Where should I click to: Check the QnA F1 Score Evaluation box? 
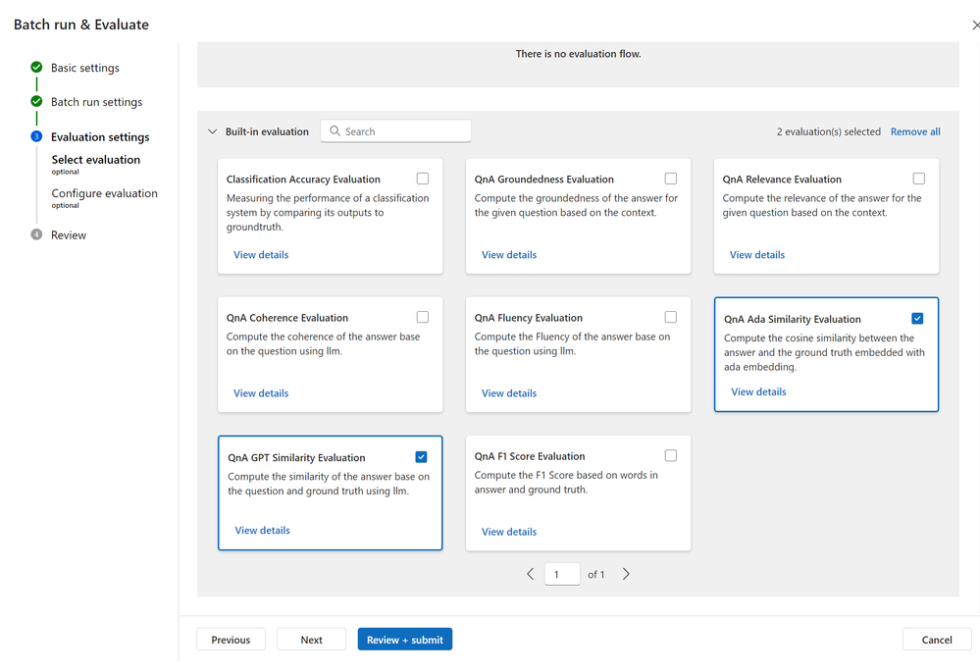click(x=671, y=456)
